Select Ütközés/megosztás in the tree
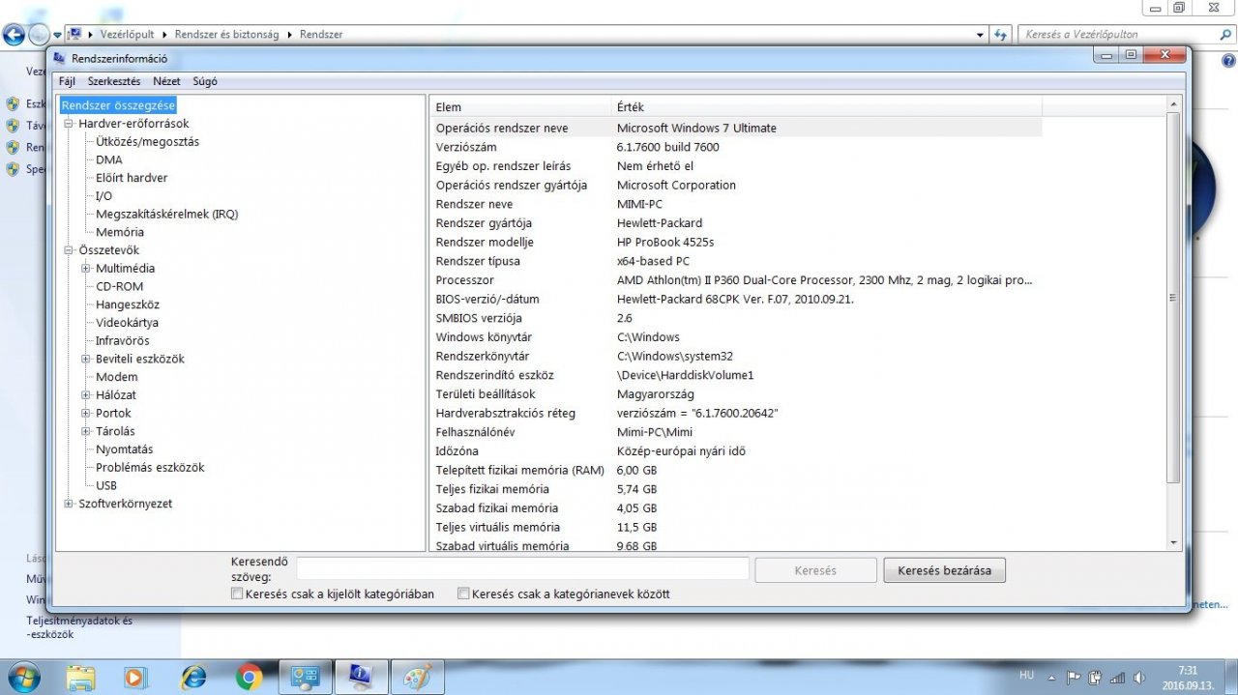1238x695 pixels. (147, 141)
